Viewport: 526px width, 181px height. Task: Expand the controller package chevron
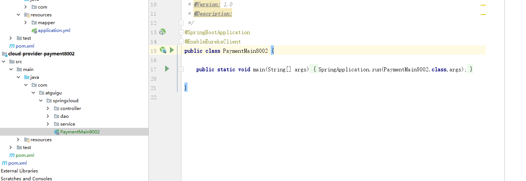(48, 108)
